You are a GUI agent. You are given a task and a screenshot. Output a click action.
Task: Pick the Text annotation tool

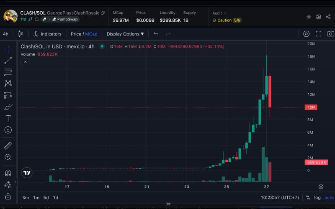pos(8,118)
